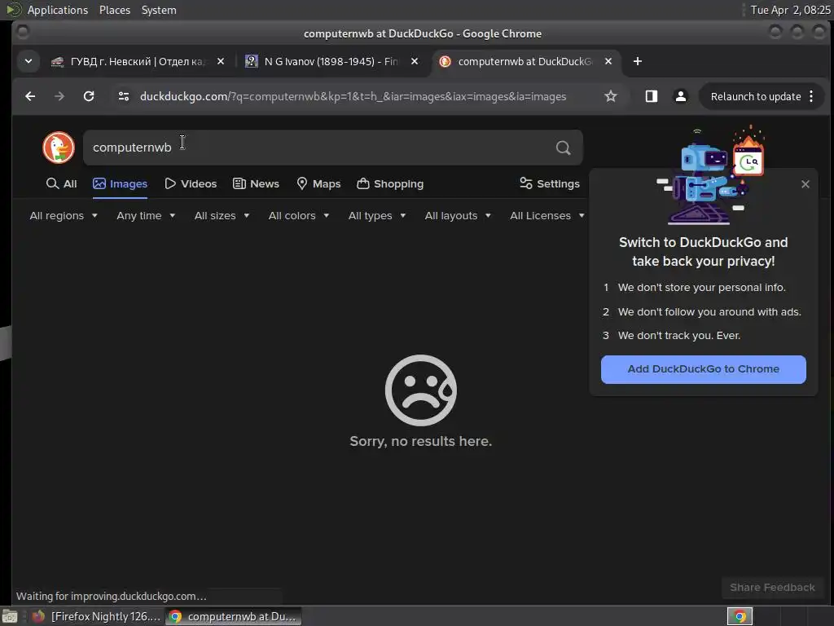Switch to the News results tab

click(256, 183)
